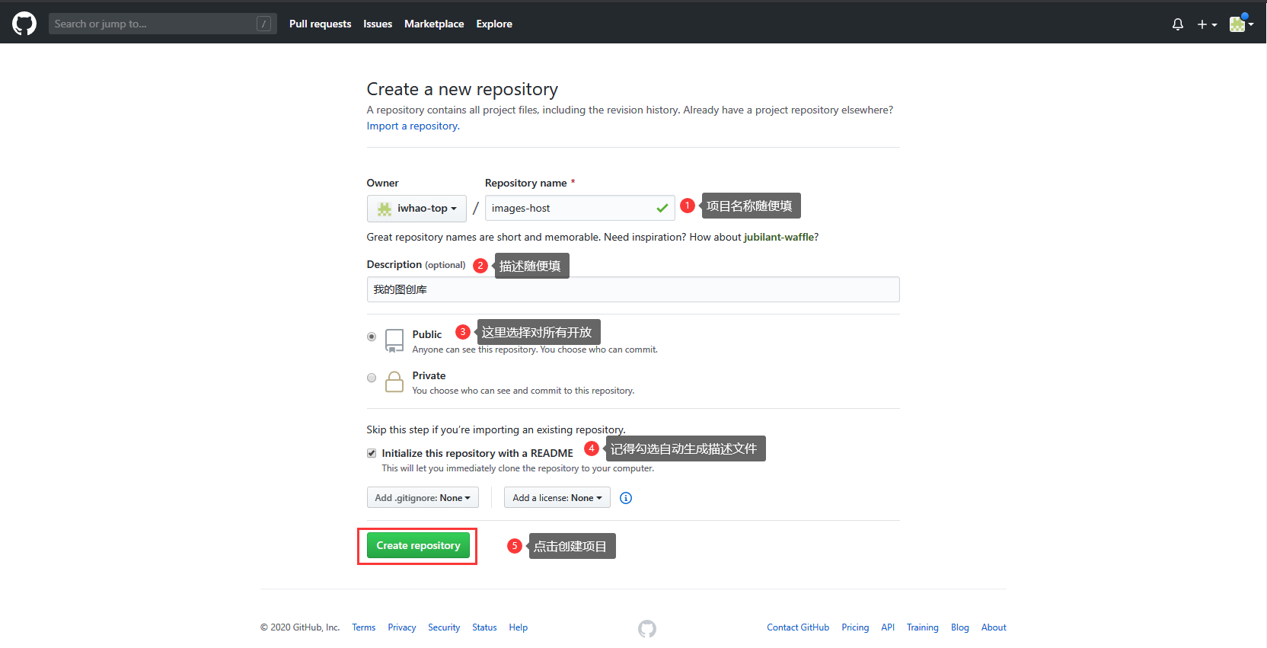This screenshot has height=648, width=1267.
Task: Click the Repository name field with images-host
Action: tap(579, 208)
